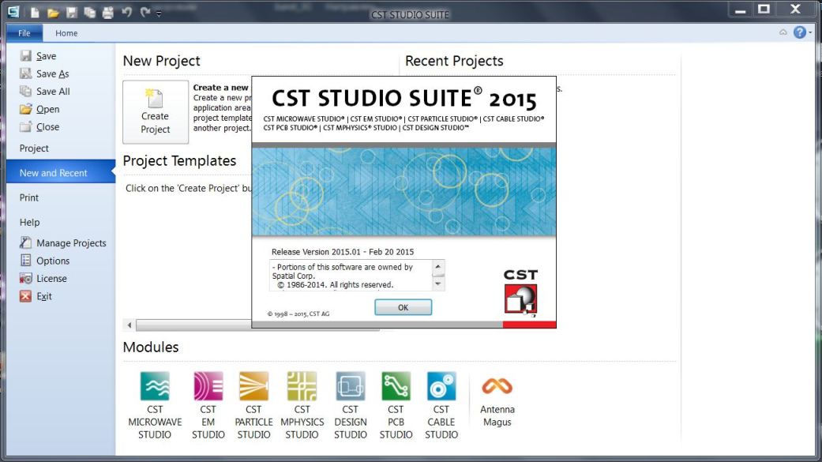This screenshot has width=822, height=462.
Task: Collapse the ribbon with the up arrow icon
Action: [x=783, y=32]
